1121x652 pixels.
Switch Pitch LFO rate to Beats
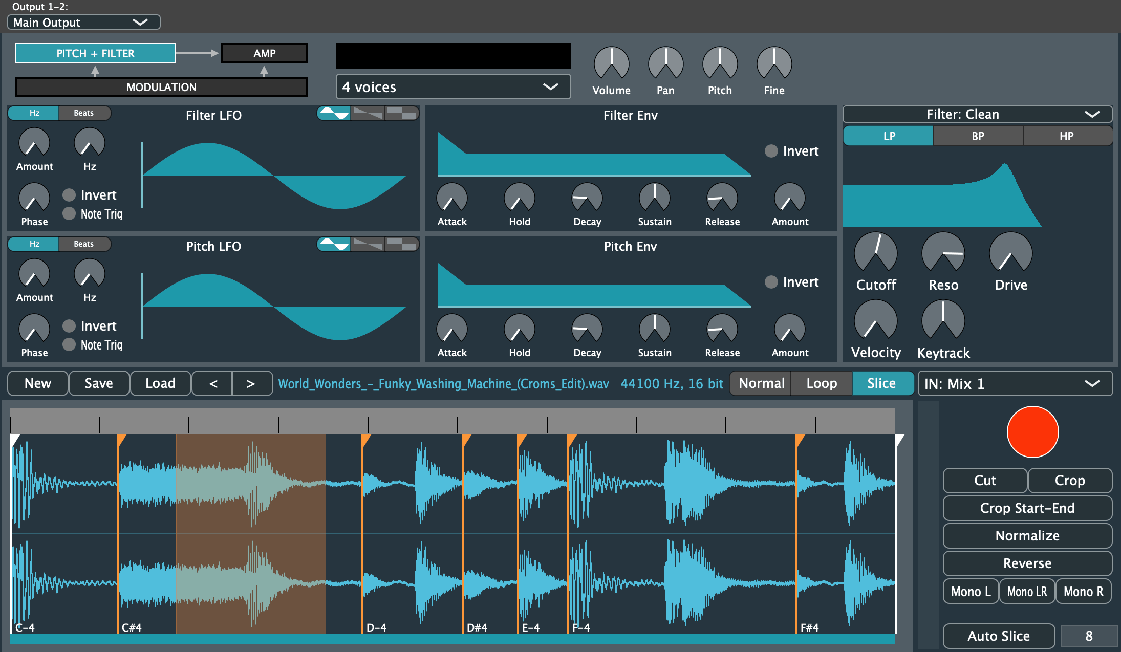click(84, 244)
